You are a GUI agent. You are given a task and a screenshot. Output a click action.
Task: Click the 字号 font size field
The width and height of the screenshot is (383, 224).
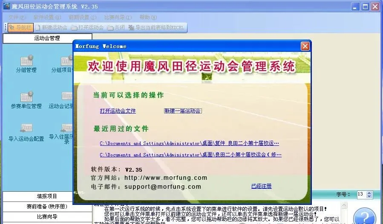[x=362, y=194]
